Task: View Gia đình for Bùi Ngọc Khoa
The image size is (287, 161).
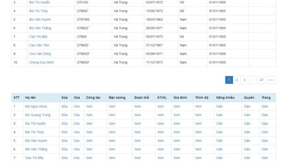Action: pos(177,106)
